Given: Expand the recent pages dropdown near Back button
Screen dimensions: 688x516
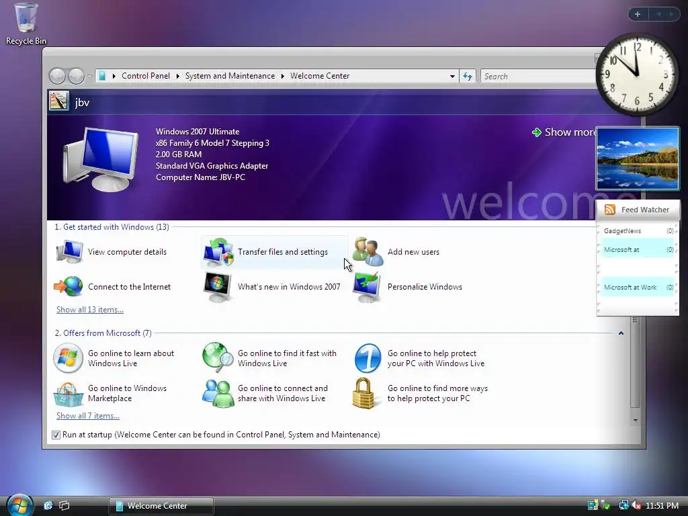Looking at the screenshot, I should (89, 77).
